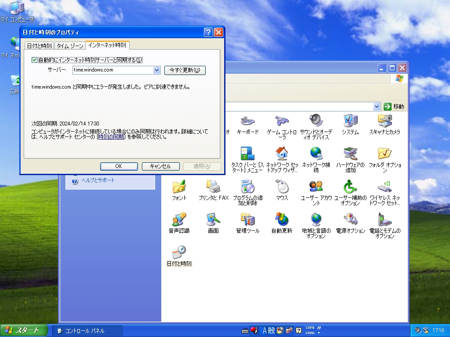Image resolution: width=450 pixels, height=337 pixels.
Task: Open the スタート menu
Action: pyautogui.click(x=24, y=330)
